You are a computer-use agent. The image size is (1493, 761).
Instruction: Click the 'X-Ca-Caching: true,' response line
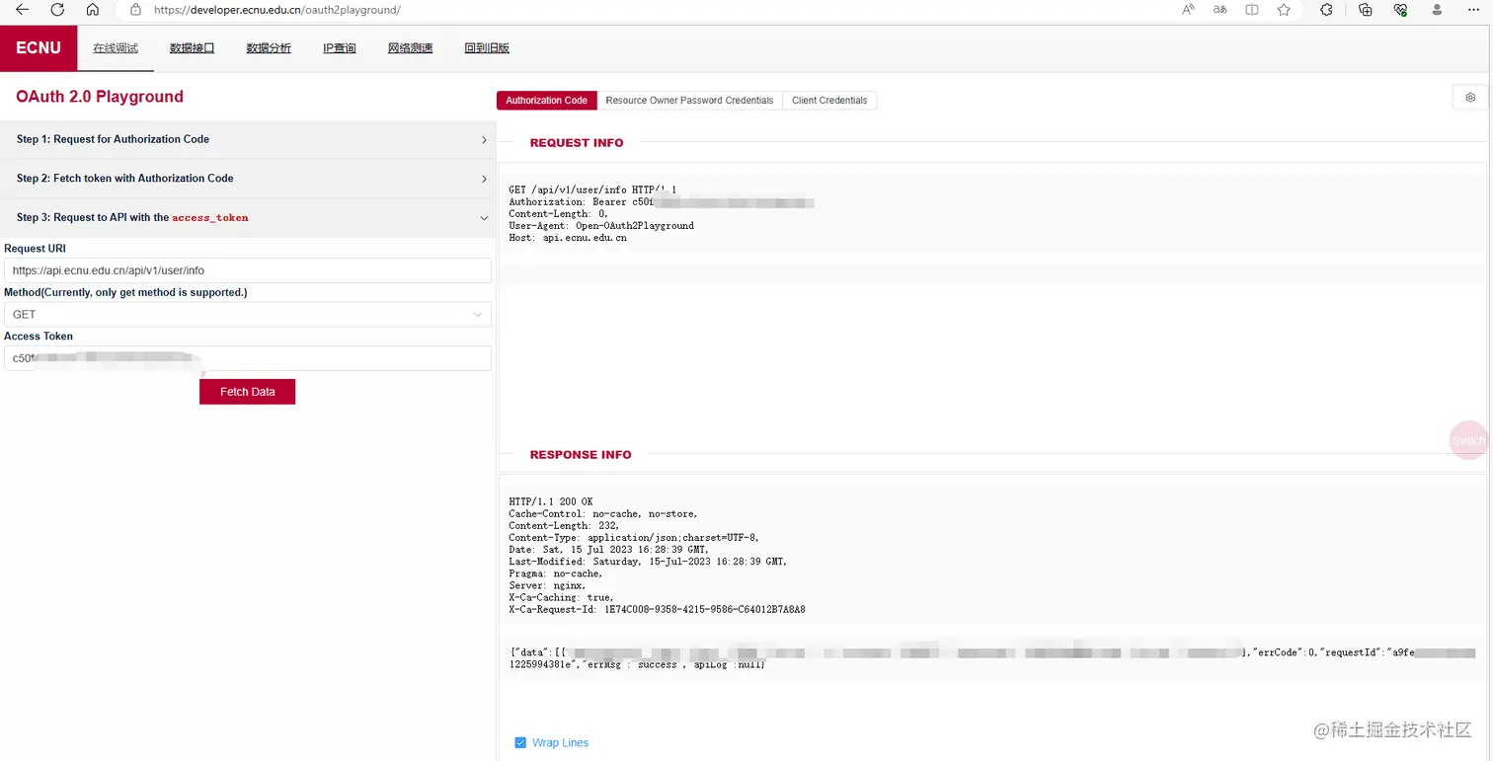[561, 597]
